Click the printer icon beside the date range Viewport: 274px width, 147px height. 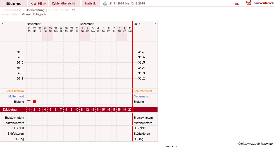click(x=105, y=3)
